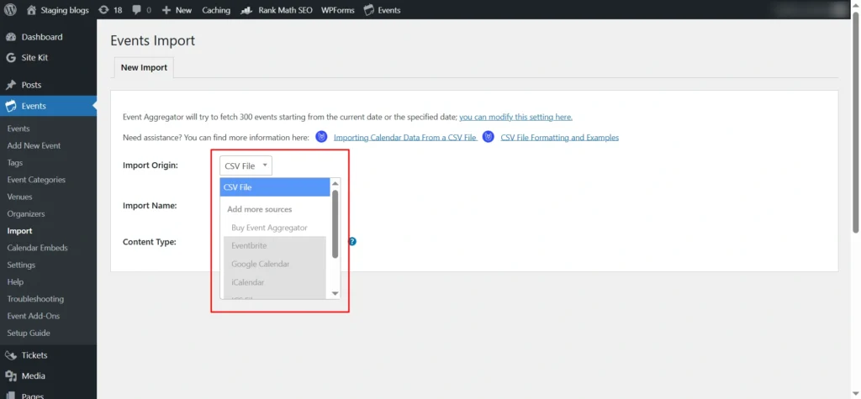Open the WPForms admin bar menu
This screenshot has width=861, height=399.
(338, 10)
